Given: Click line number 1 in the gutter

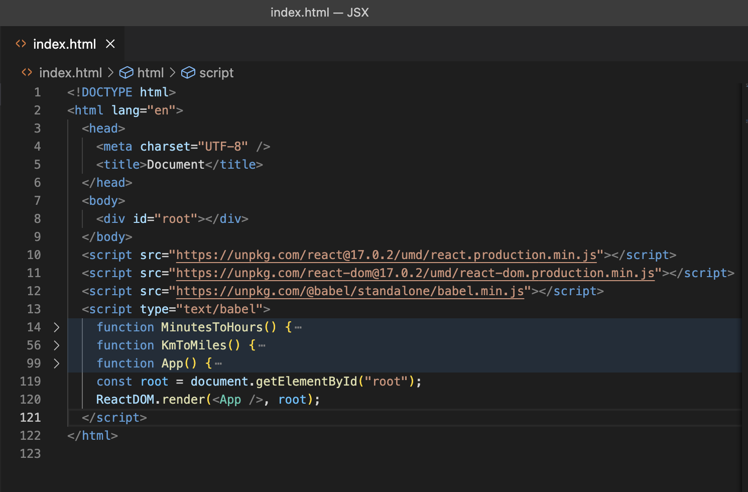Looking at the screenshot, I should [x=38, y=92].
